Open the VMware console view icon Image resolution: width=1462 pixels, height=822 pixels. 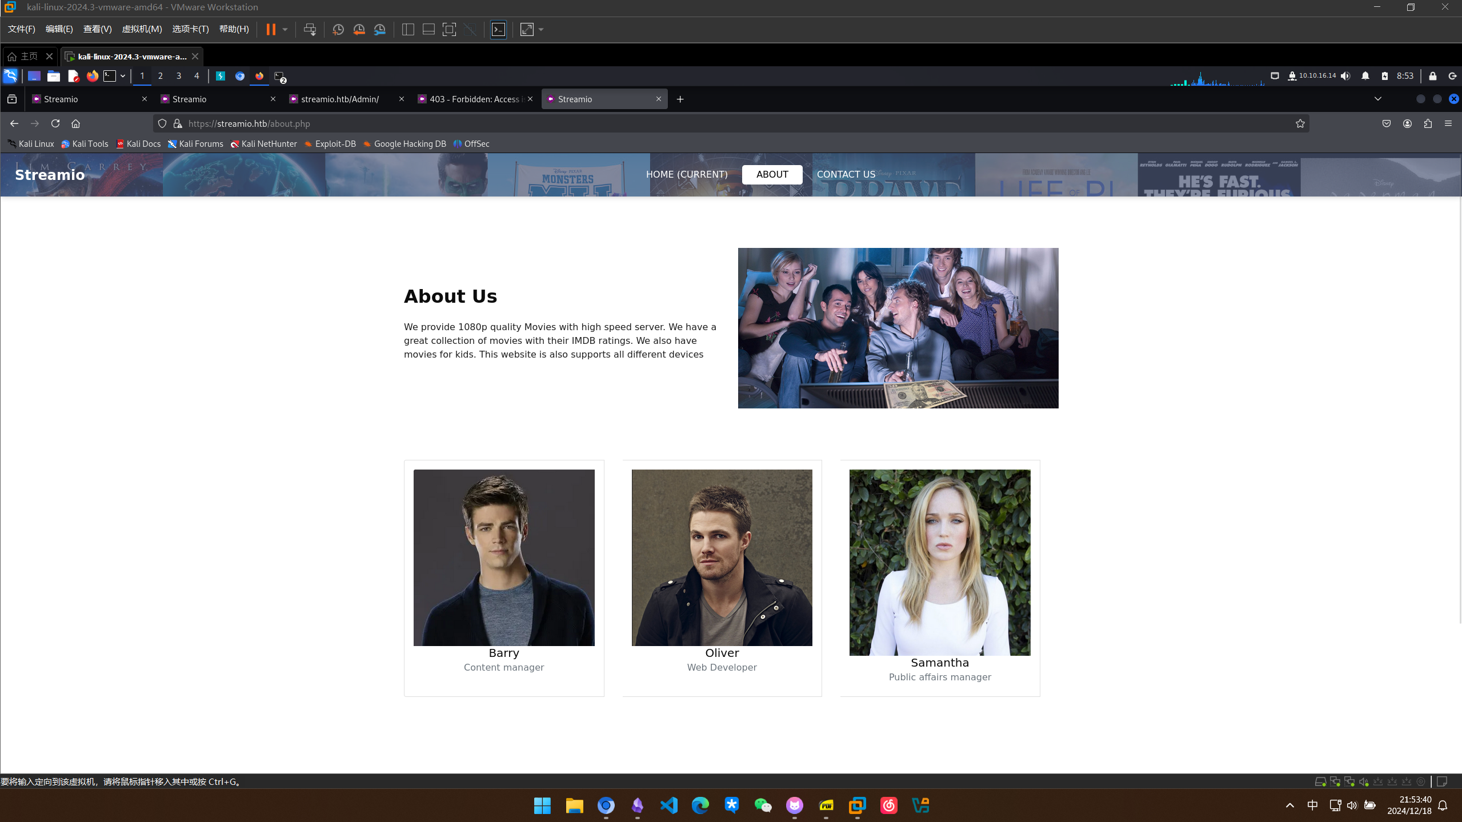[x=498, y=30]
